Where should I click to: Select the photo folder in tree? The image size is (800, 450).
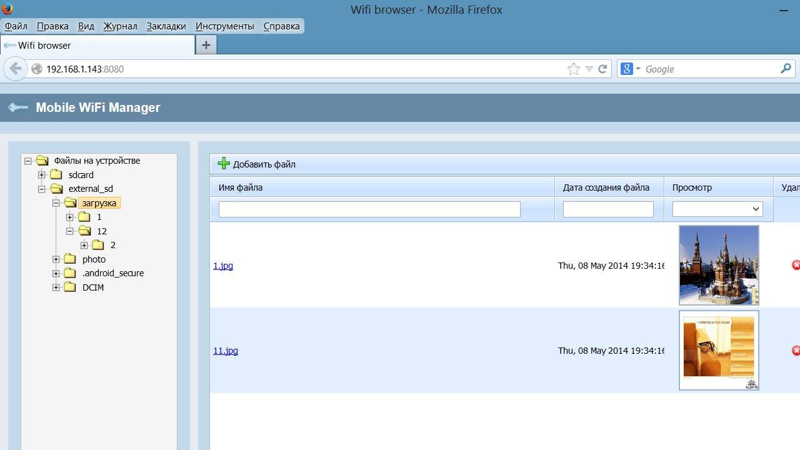tap(94, 259)
